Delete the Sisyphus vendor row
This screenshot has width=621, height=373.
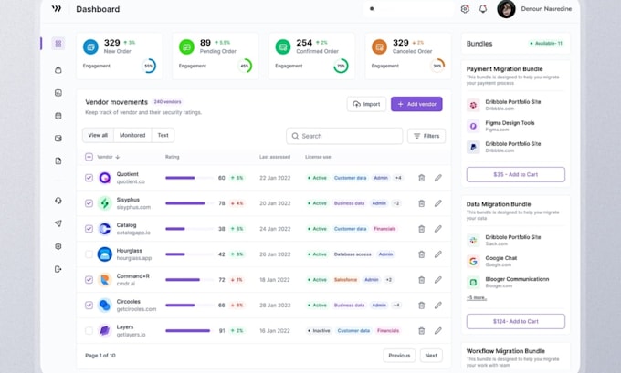pos(421,203)
